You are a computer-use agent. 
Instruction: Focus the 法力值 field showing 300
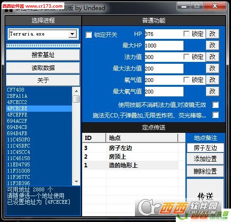164,57
